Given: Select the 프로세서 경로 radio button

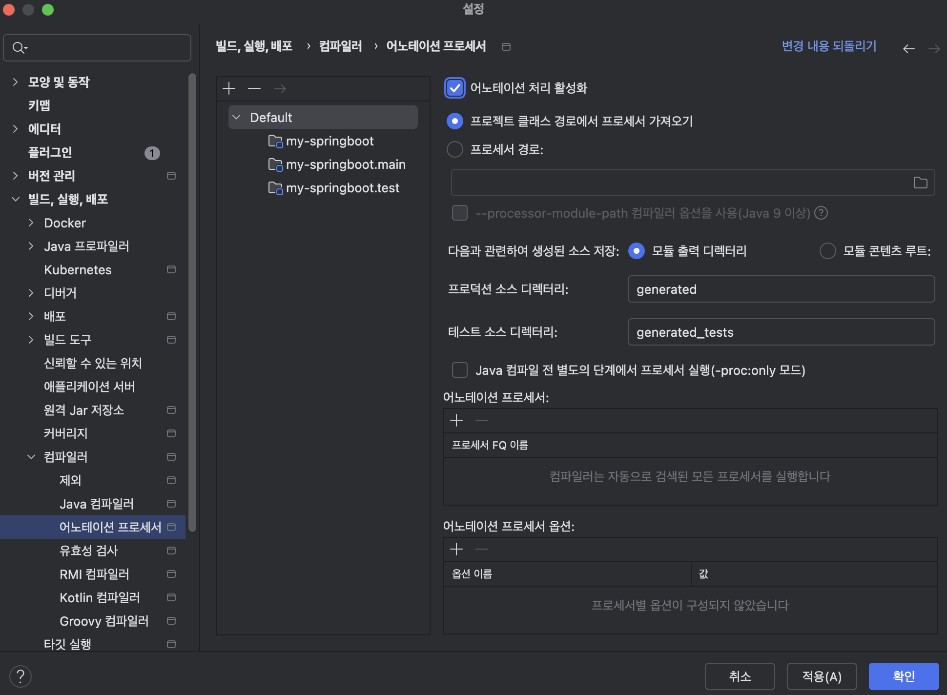Looking at the screenshot, I should coord(455,149).
